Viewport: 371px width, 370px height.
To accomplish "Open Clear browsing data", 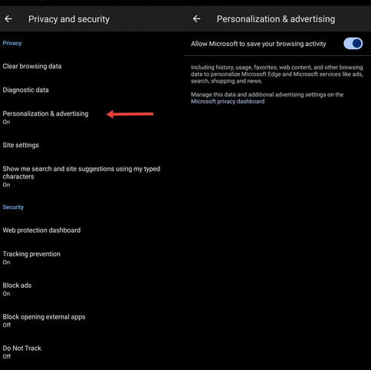I will tap(92, 67).
